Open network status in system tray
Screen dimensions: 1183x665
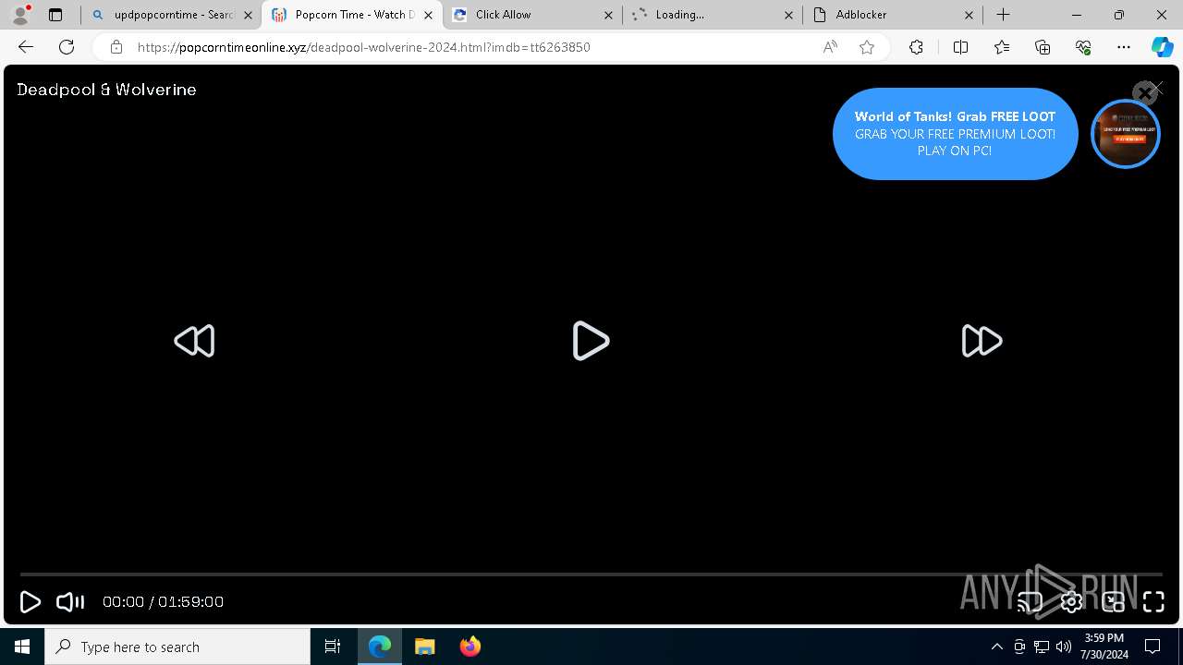point(1042,647)
